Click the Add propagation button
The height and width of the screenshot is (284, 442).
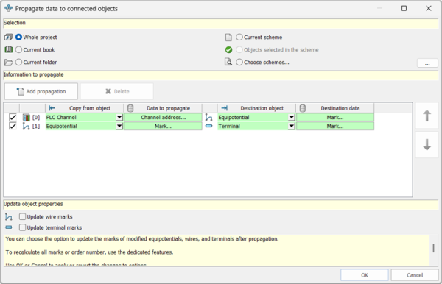(x=41, y=91)
